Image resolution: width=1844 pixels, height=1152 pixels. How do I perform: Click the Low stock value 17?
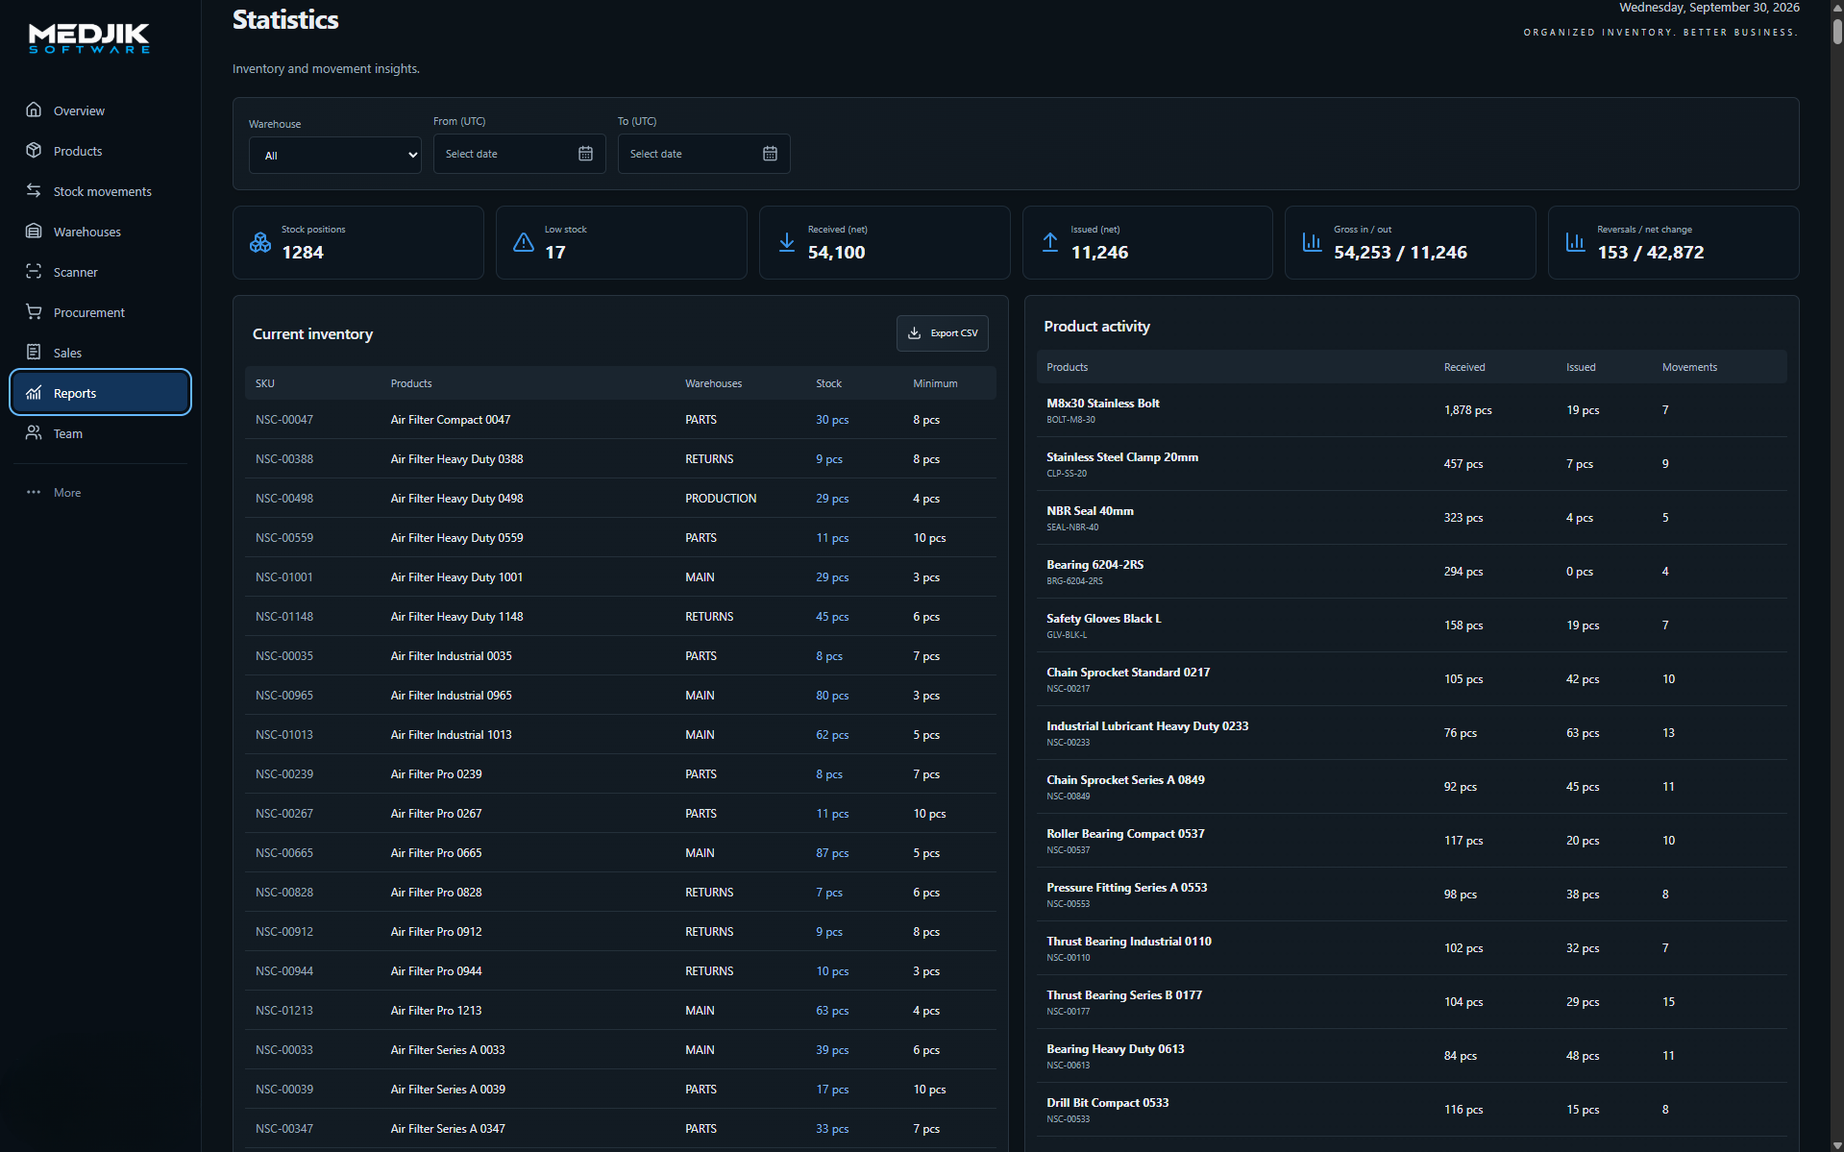(x=555, y=253)
